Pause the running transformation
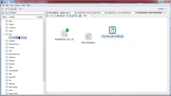Screen dimensions: 171x96 52,16
